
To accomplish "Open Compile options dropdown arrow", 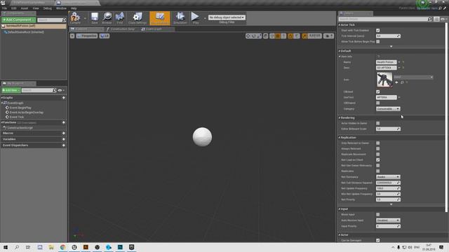I will coord(85,18).
